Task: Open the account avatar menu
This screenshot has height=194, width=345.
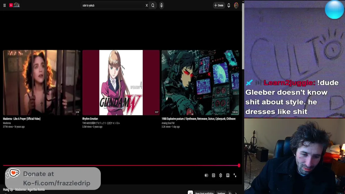Action: (236, 5)
